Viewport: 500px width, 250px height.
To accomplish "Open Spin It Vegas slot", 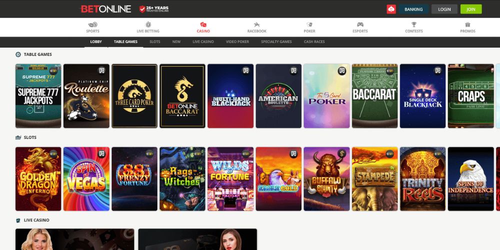I will pyautogui.click(x=86, y=179).
